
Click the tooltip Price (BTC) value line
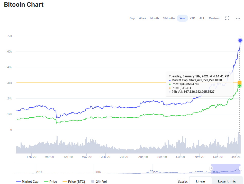pos(180,88)
